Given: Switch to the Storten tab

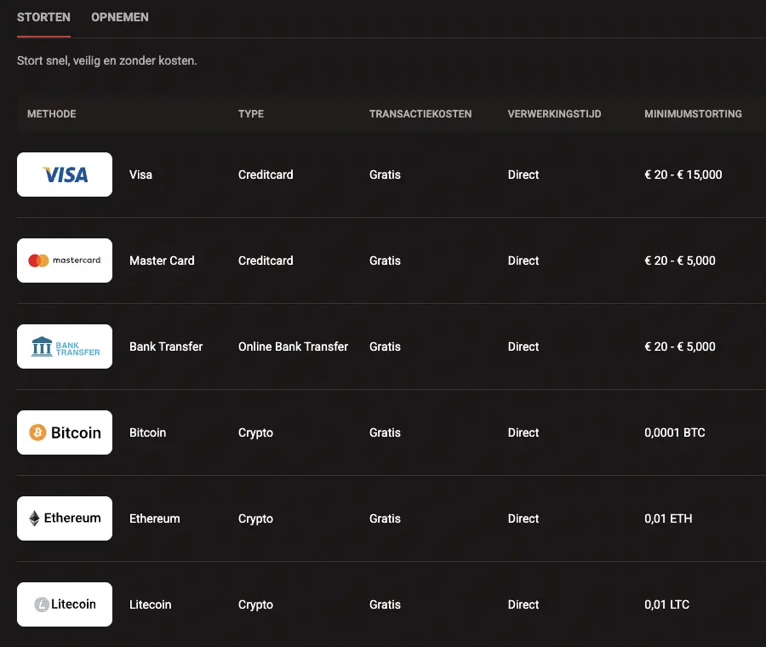Looking at the screenshot, I should 43,17.
